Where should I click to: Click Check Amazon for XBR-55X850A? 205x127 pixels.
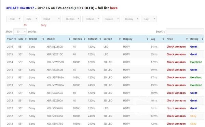point(176,93)
